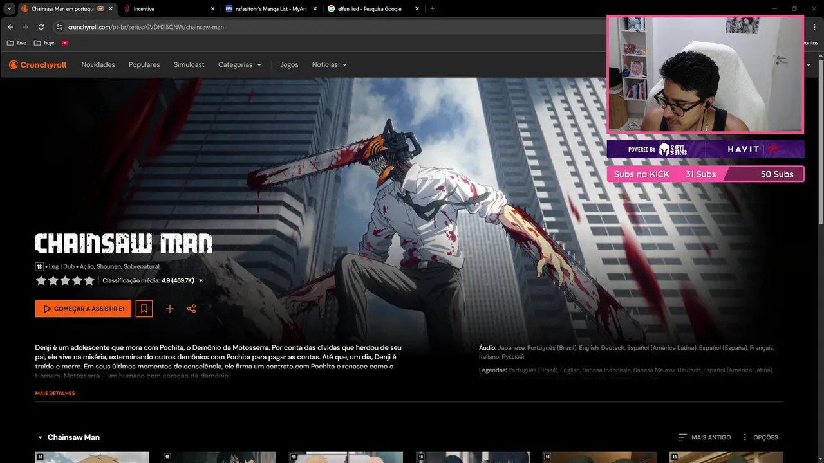Rate the series three stars
The image size is (824, 463).
[x=65, y=280]
